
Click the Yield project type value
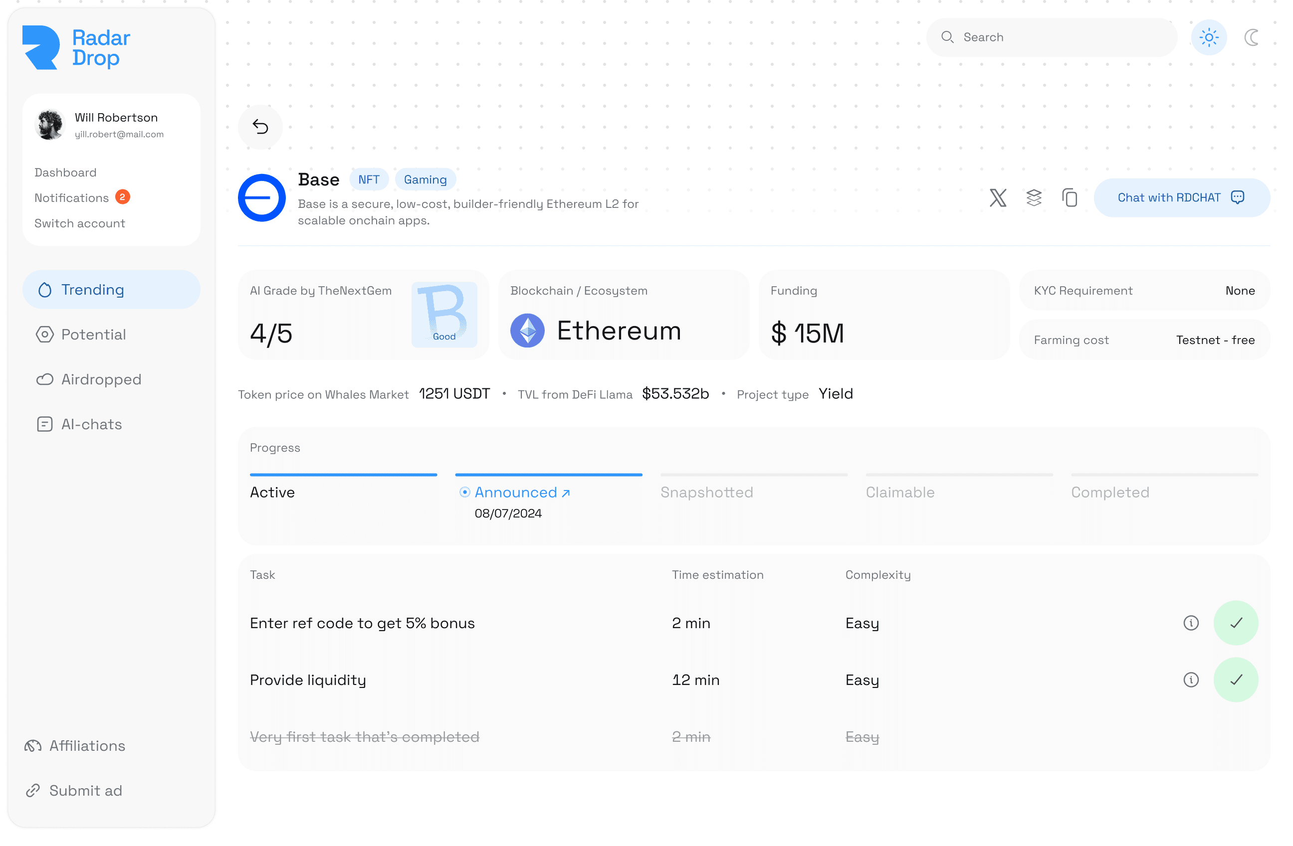837,394
